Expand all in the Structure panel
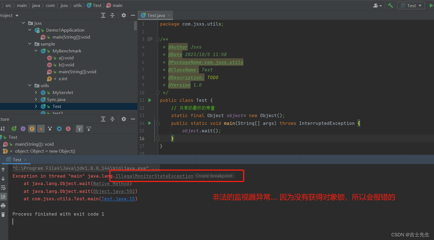Image resolution: width=434 pixels, height=240 pixels. coord(103,119)
